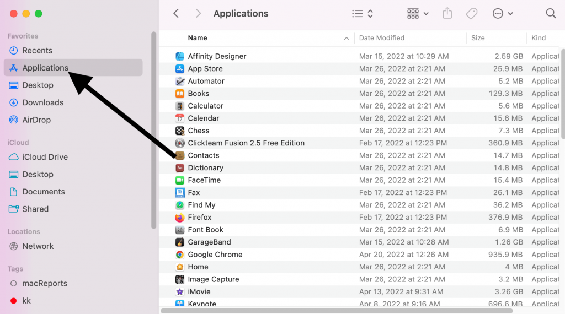The width and height of the screenshot is (565, 314).
Task: Open AirDrop in the sidebar
Action: [x=73, y=120]
